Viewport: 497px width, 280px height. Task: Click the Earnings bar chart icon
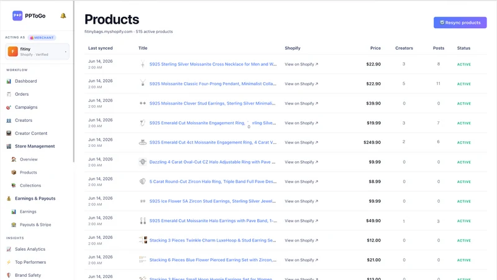point(14,212)
